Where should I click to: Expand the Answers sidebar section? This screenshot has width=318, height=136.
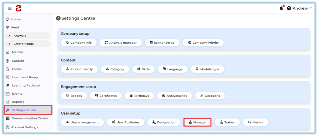pyautogui.click(x=20, y=36)
